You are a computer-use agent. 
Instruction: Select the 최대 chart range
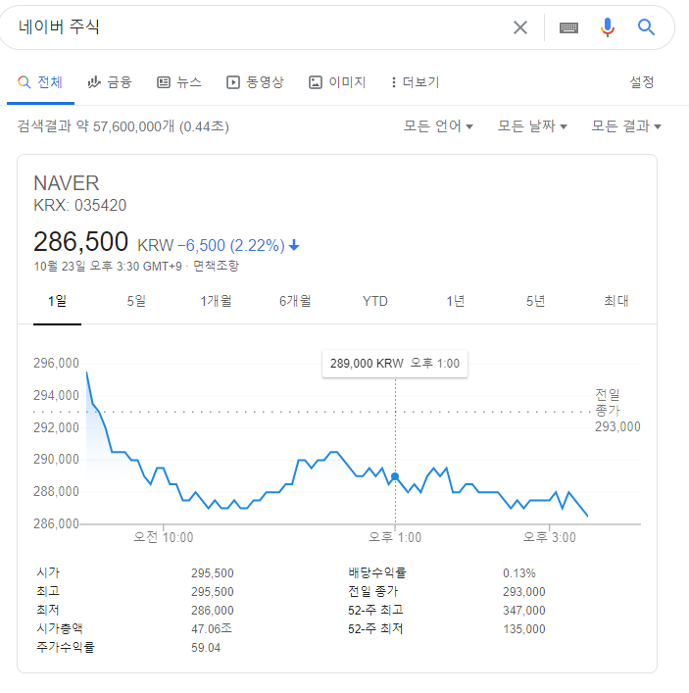(616, 302)
